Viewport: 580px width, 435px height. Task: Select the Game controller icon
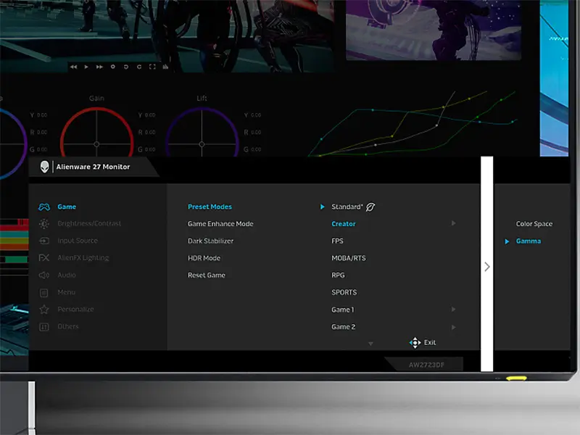click(44, 207)
